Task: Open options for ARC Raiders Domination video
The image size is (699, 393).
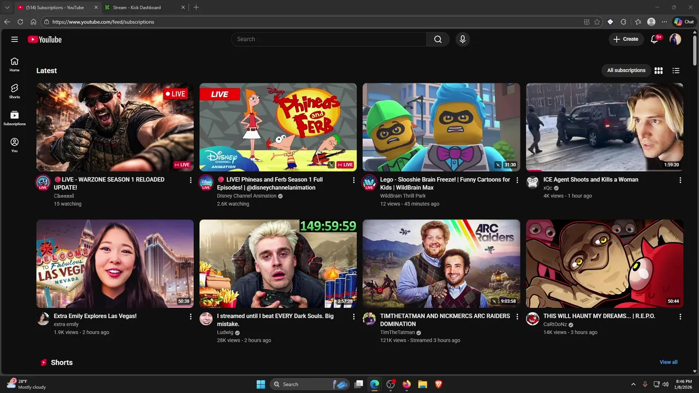Action: coord(517,317)
